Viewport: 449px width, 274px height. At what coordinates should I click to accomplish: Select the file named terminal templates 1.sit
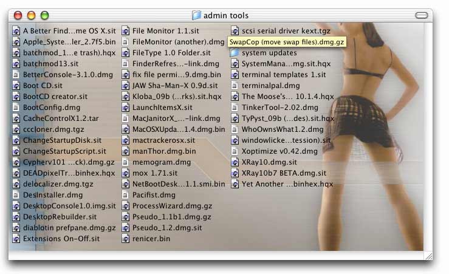coord(284,75)
